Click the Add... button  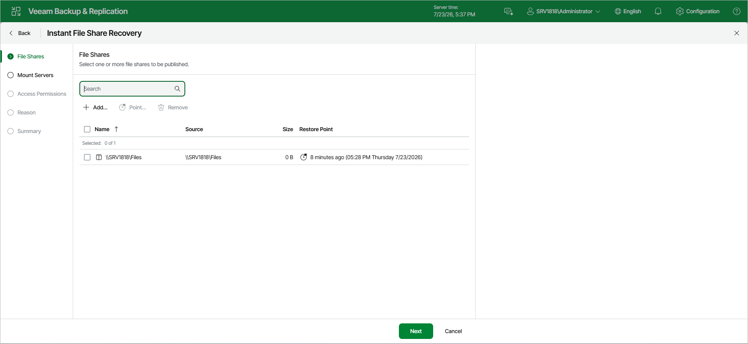pyautogui.click(x=95, y=107)
